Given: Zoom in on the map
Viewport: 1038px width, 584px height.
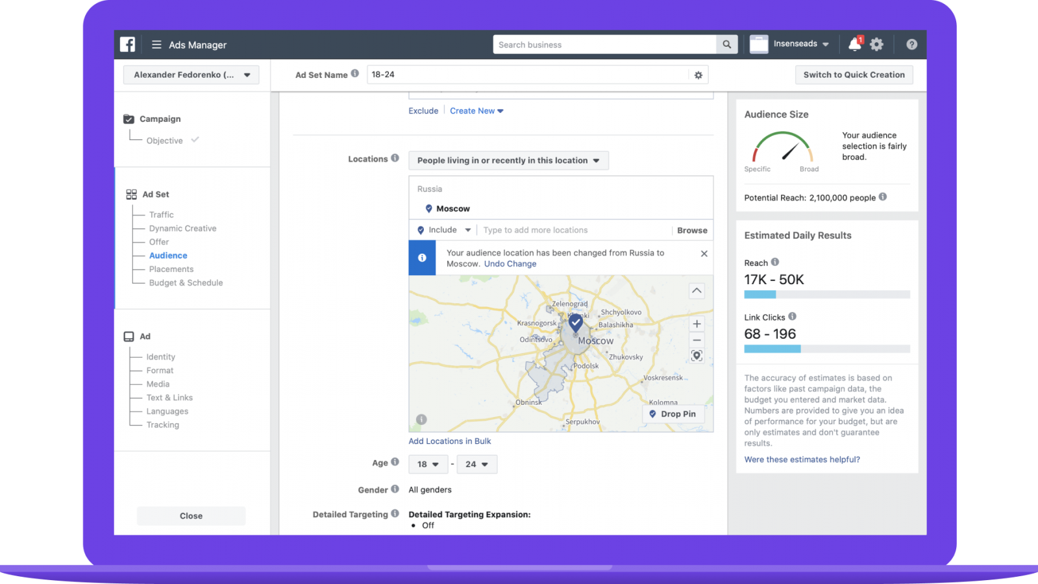Looking at the screenshot, I should pyautogui.click(x=697, y=324).
